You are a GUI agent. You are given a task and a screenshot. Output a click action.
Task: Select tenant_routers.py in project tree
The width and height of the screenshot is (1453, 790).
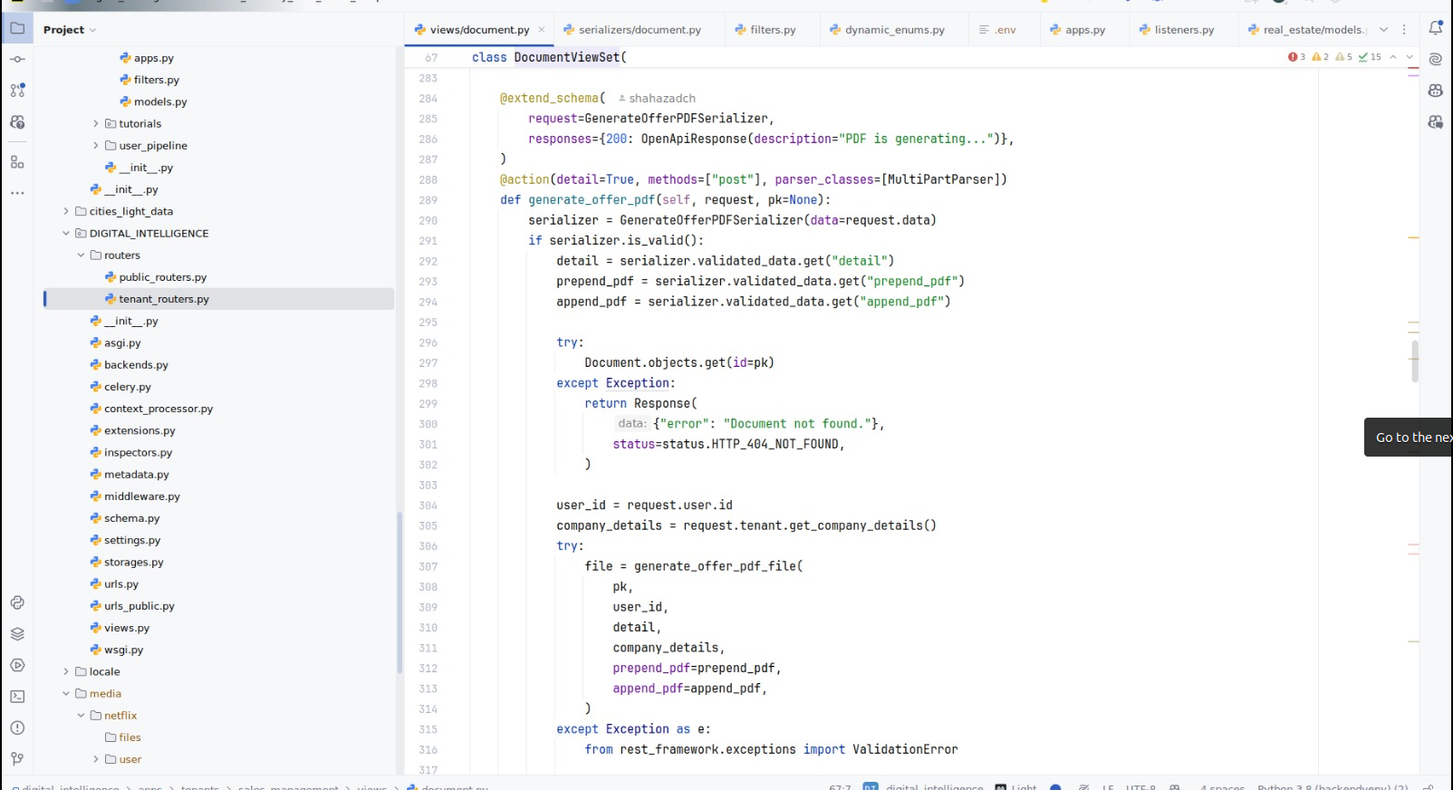click(164, 299)
